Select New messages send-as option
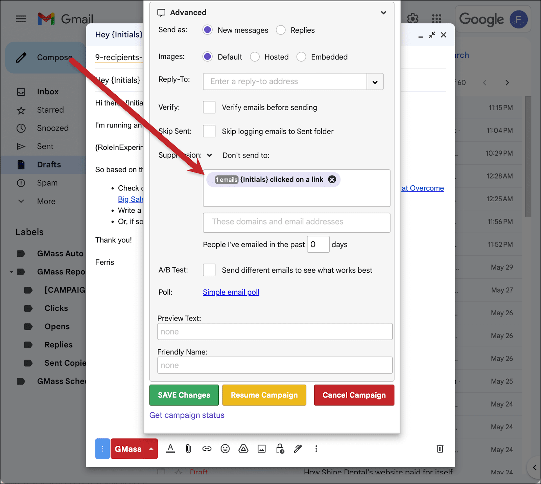 [x=208, y=30]
